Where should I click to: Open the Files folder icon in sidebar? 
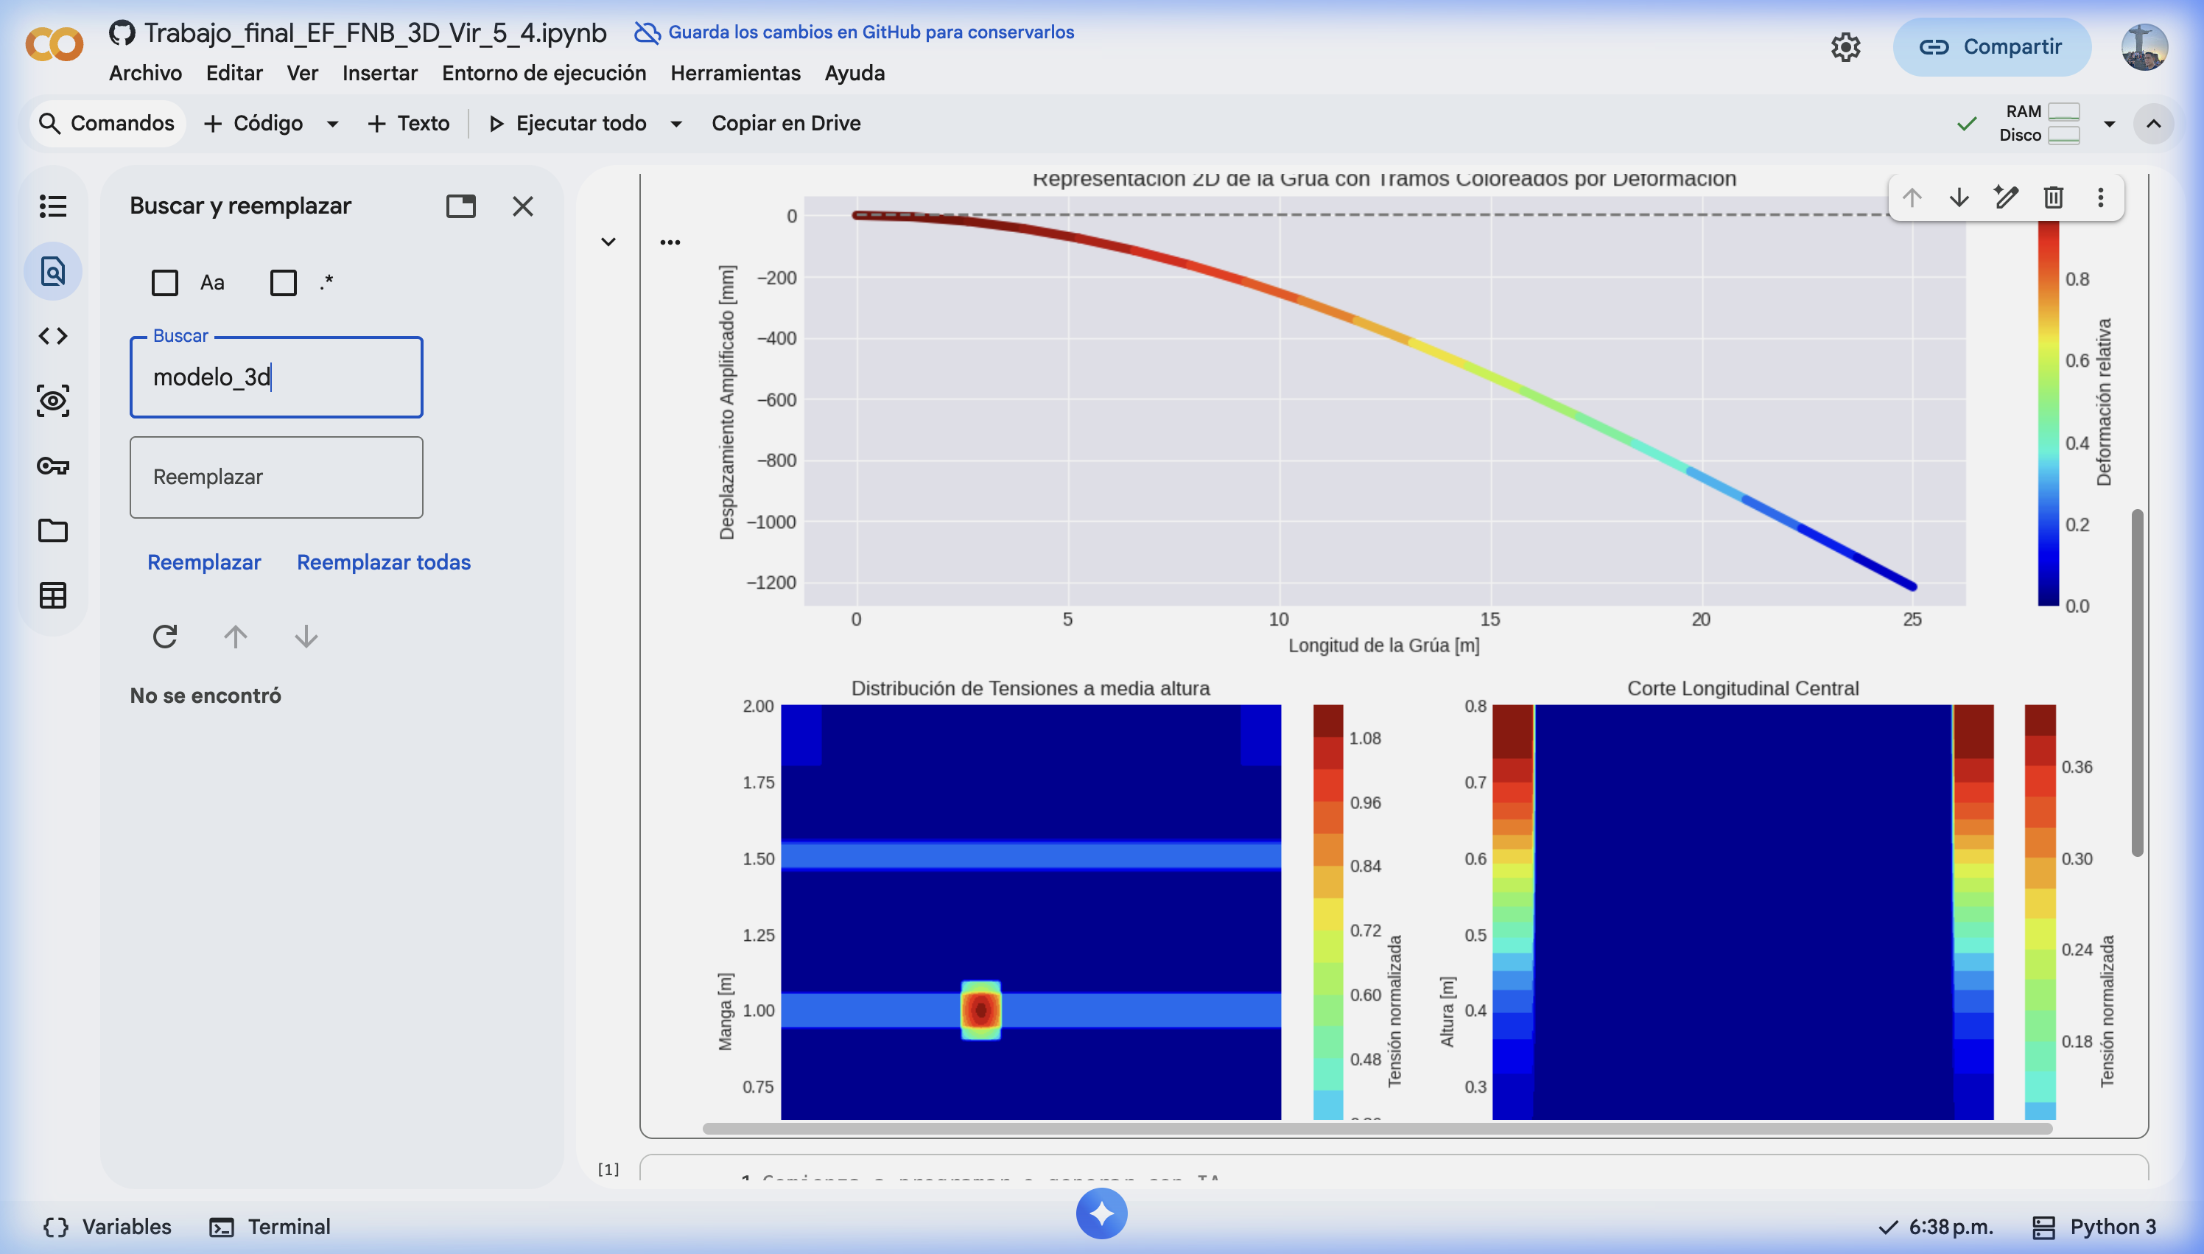click(x=52, y=530)
